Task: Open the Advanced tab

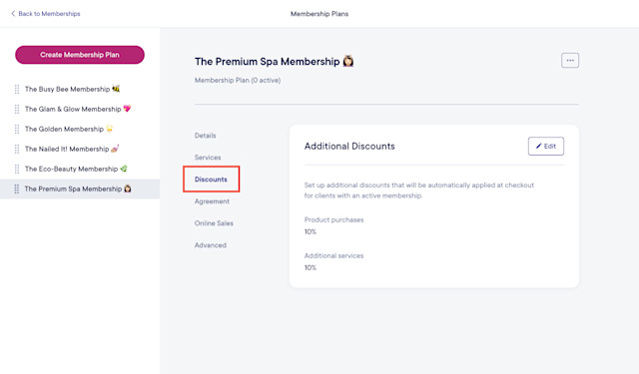Action: tap(211, 245)
